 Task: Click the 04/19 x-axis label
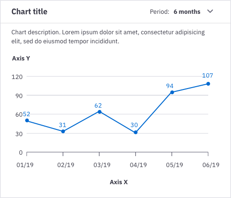click(139, 165)
